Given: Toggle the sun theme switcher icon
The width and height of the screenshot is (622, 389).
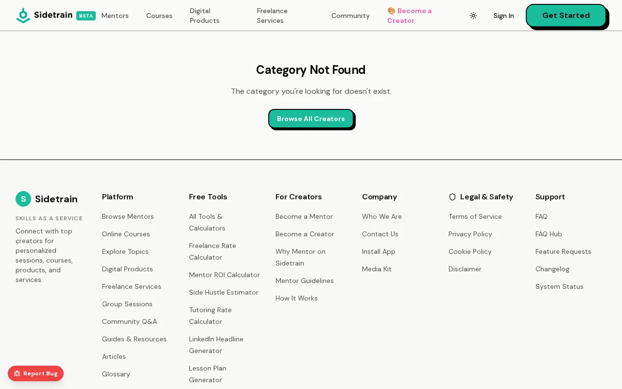Looking at the screenshot, I should coord(473,16).
